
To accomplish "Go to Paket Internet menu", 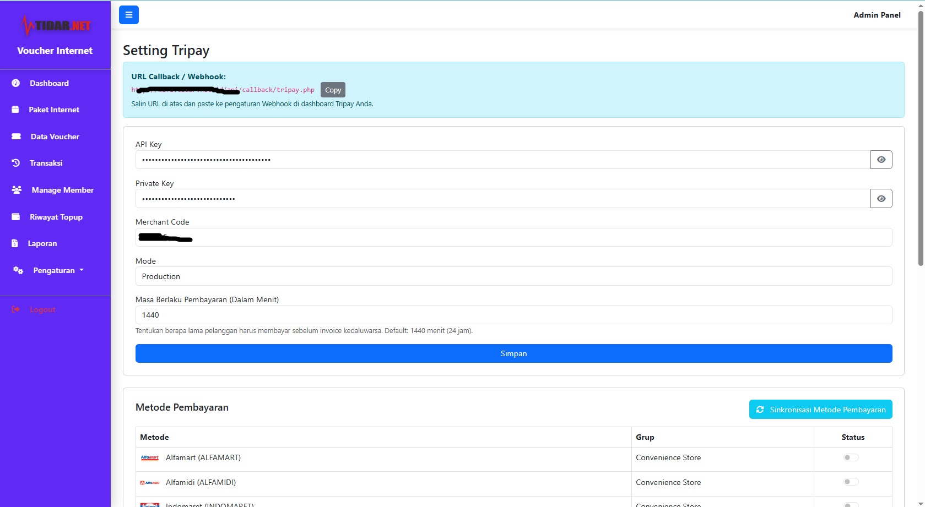I will click(55, 110).
